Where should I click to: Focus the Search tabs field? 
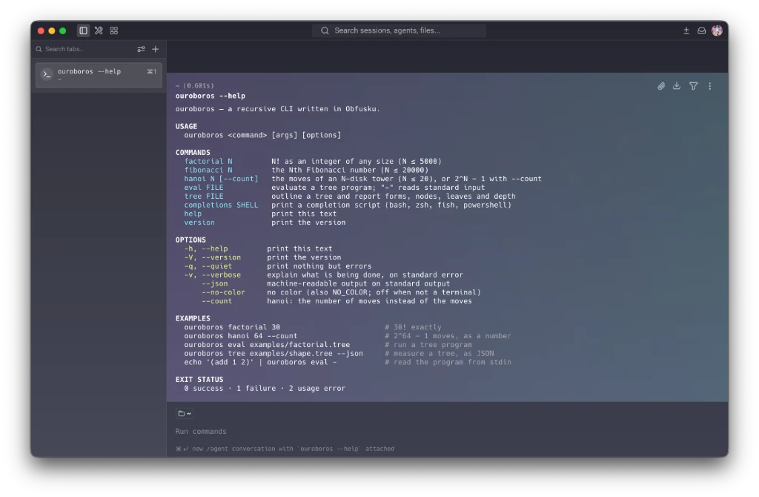click(84, 49)
